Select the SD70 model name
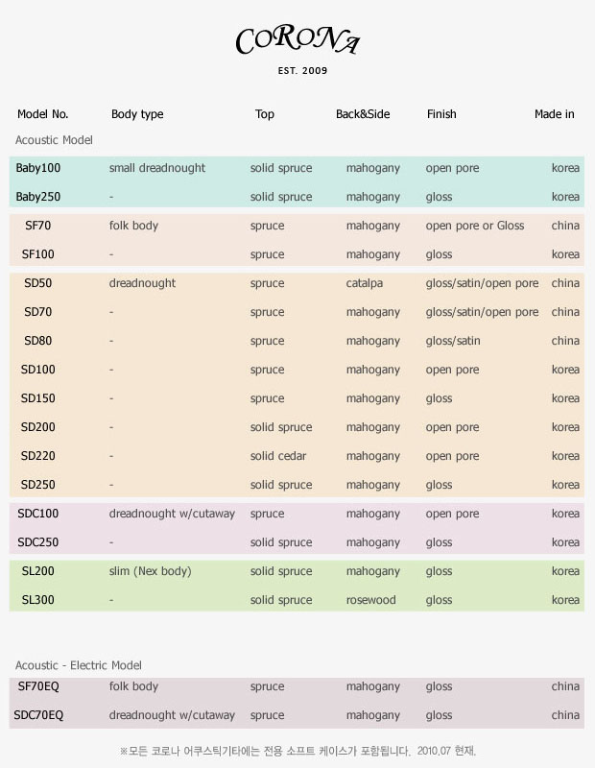The image size is (595, 768). [x=37, y=312]
